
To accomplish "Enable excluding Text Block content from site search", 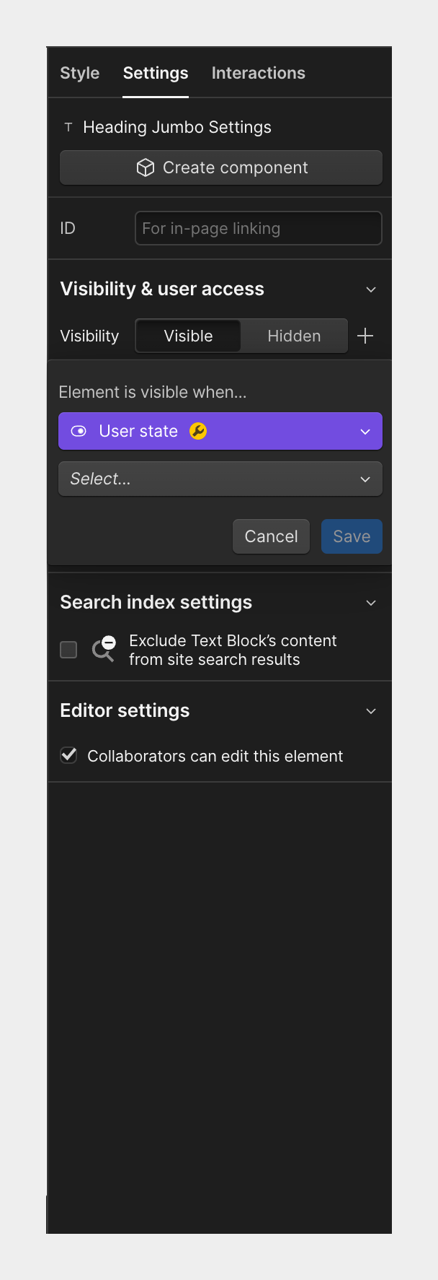I will pyautogui.click(x=68, y=650).
